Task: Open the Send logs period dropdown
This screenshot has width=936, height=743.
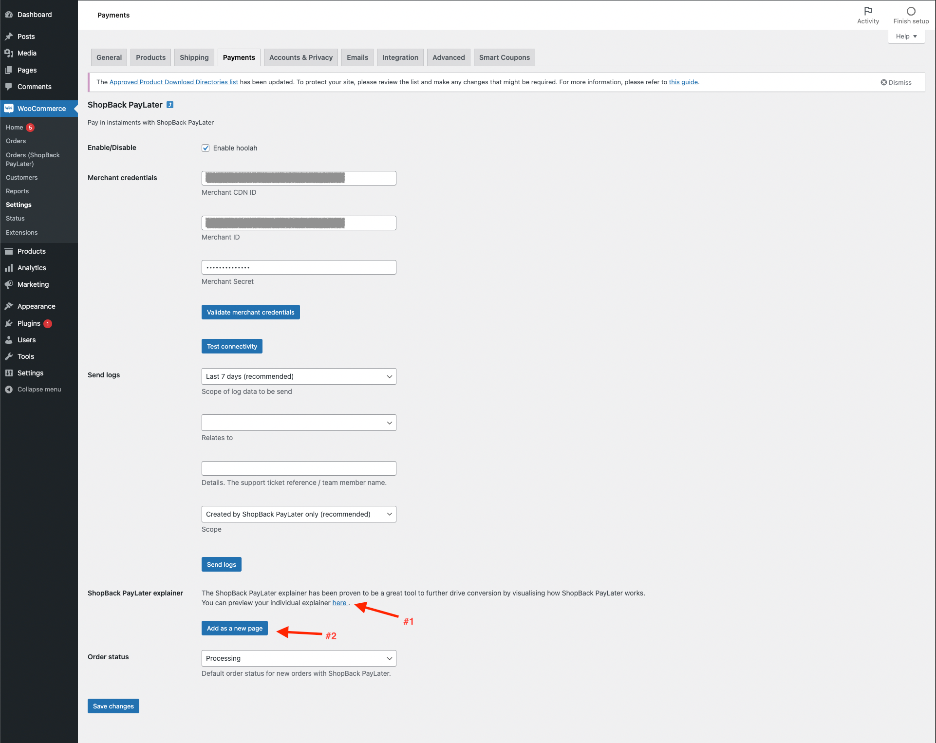Action: point(299,376)
